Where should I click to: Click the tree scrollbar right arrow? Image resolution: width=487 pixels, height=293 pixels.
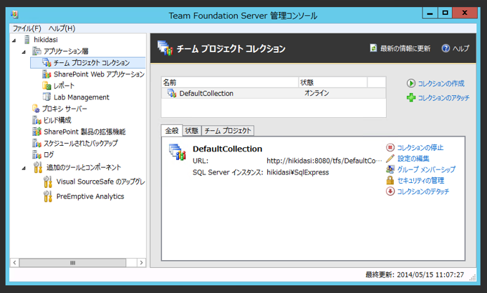click(x=141, y=262)
